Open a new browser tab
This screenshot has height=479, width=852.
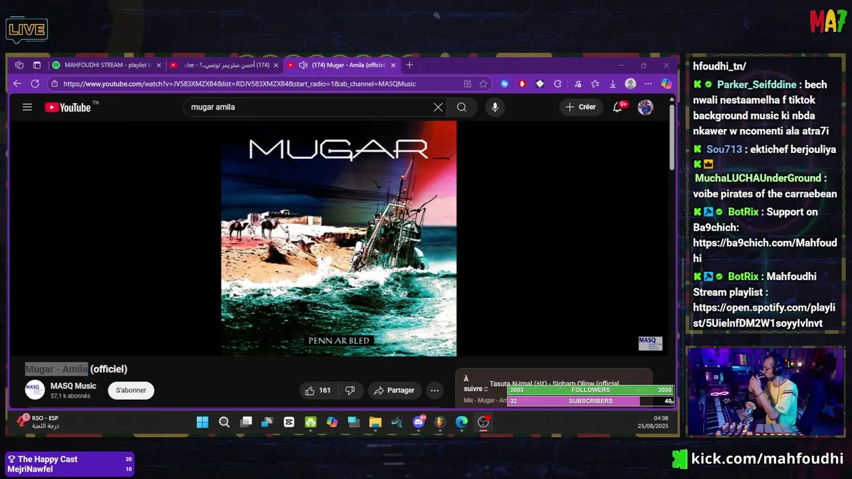tap(409, 65)
